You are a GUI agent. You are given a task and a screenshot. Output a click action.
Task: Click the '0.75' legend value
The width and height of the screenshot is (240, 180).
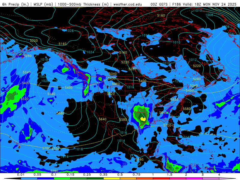136,175
